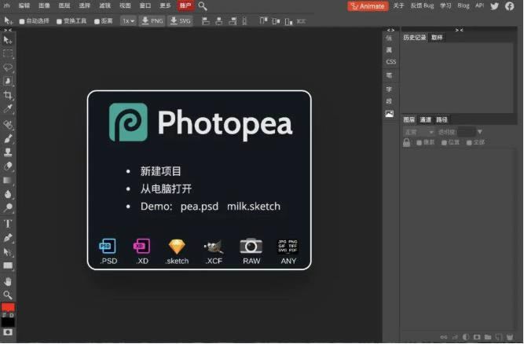This screenshot has width=524, height=344.
Task: Select the Rectangle shape tool
Action: click(7, 265)
